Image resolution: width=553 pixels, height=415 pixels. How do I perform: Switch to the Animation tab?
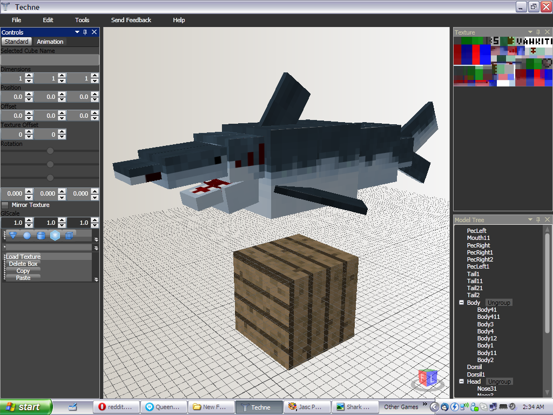[x=50, y=41]
